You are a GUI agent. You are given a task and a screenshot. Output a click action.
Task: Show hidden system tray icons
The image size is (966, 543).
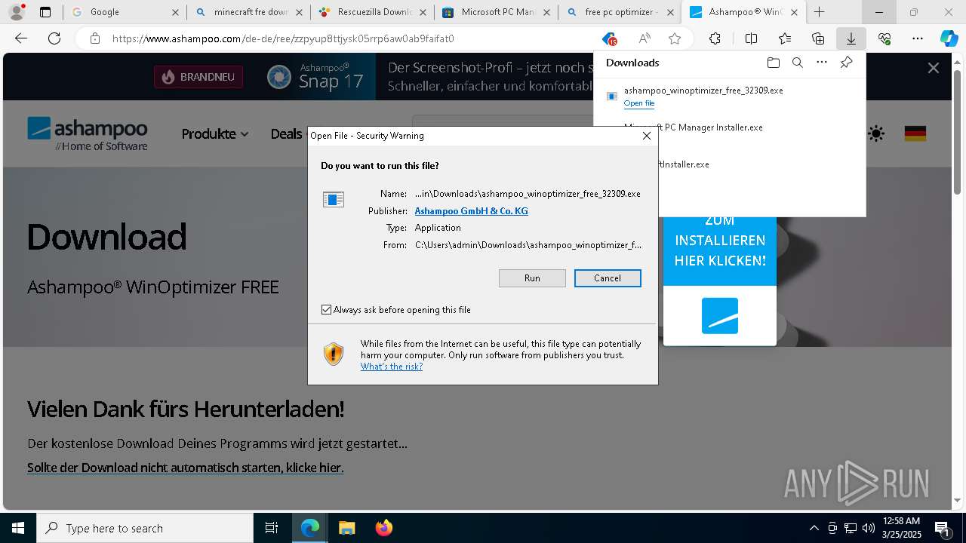point(814,528)
